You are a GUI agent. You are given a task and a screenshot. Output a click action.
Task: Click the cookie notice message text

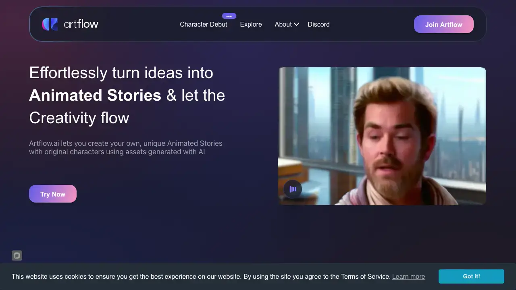tap(201, 277)
